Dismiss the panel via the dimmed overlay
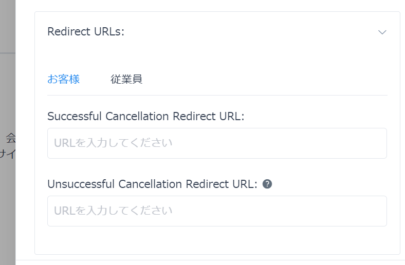 (x=8, y=205)
